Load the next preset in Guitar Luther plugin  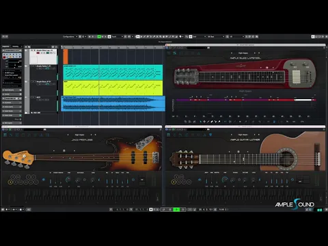click(254, 135)
